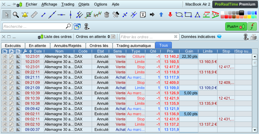Open the Fichier menu
The image size is (259, 134).
tap(32, 4)
